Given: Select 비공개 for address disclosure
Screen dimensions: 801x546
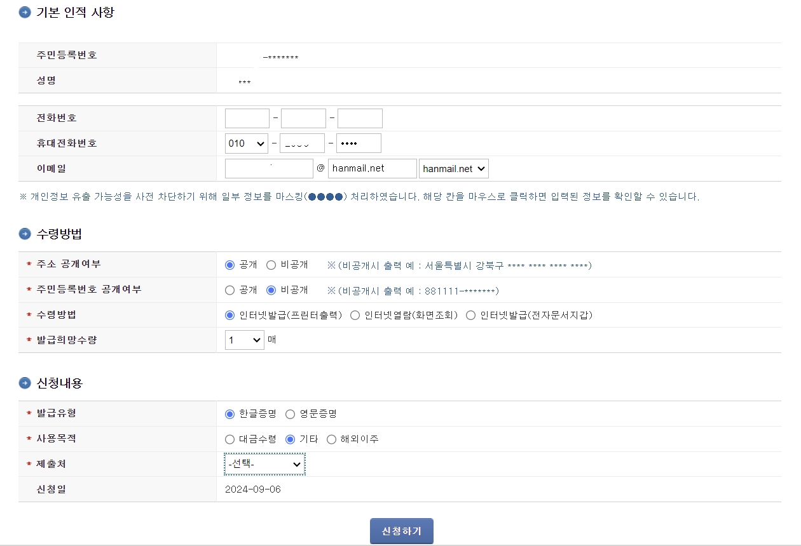Looking at the screenshot, I should (270, 265).
